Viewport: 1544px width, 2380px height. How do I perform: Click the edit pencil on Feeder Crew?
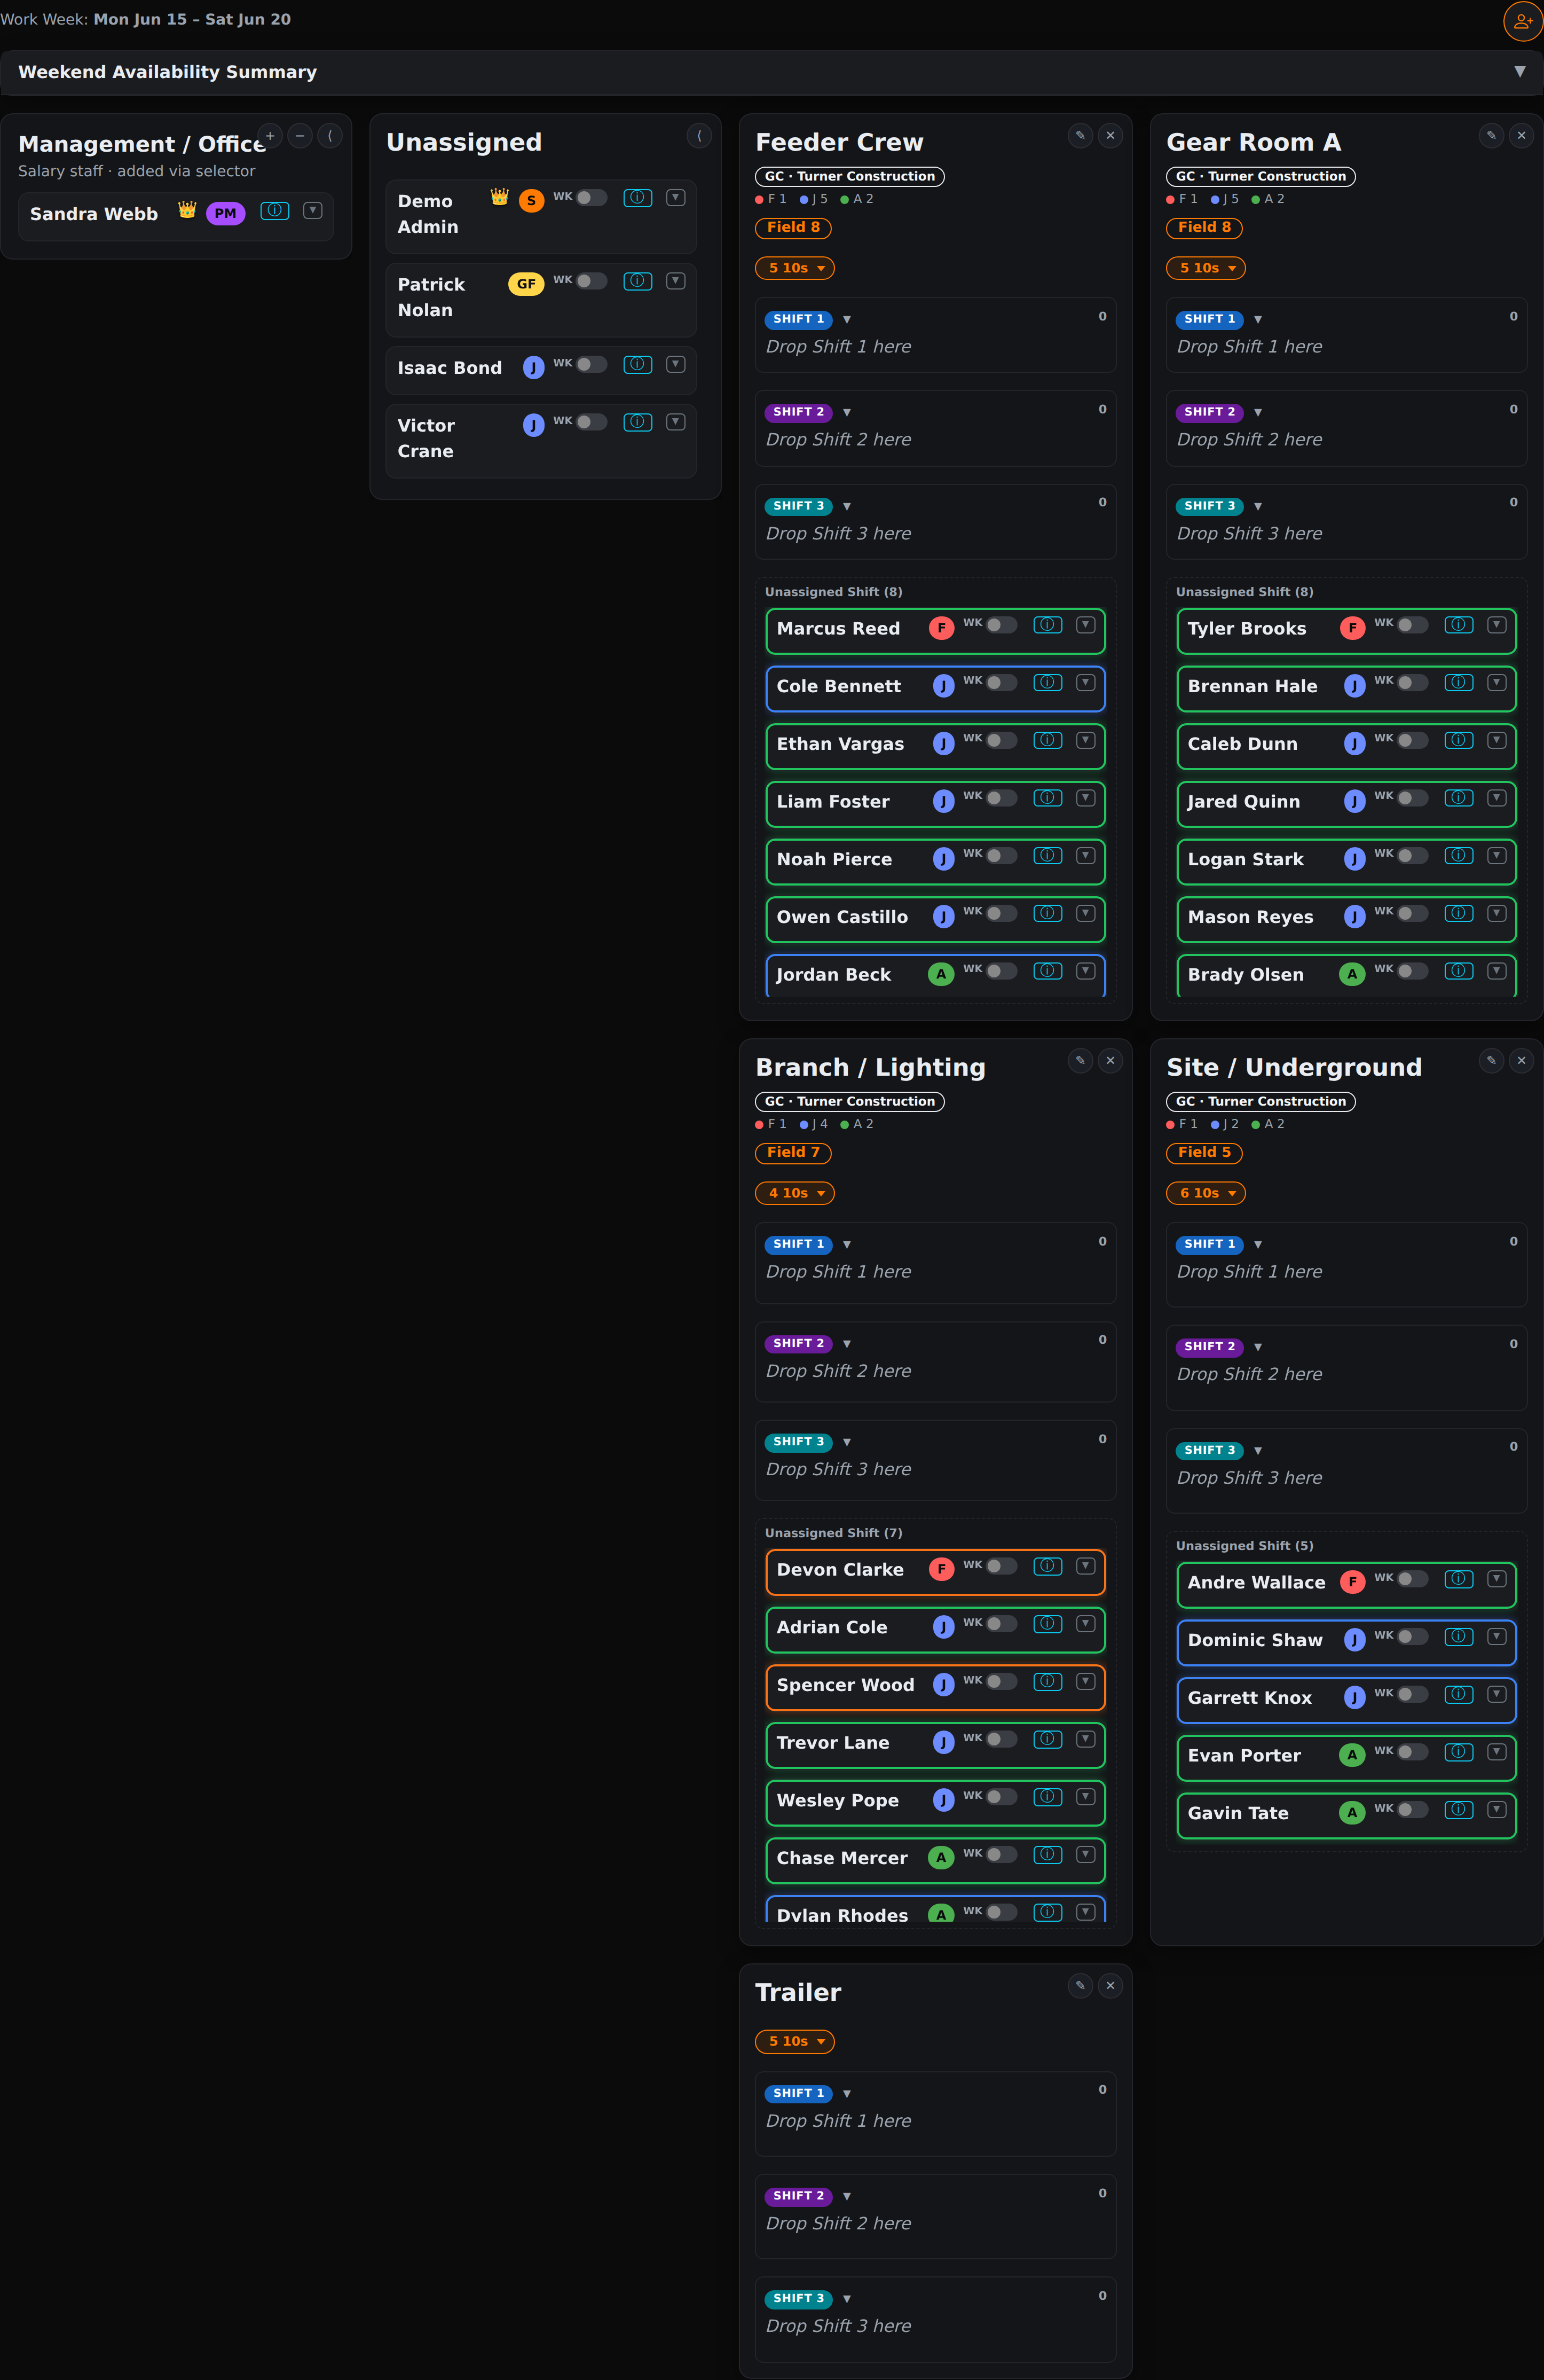pyautogui.click(x=1080, y=136)
